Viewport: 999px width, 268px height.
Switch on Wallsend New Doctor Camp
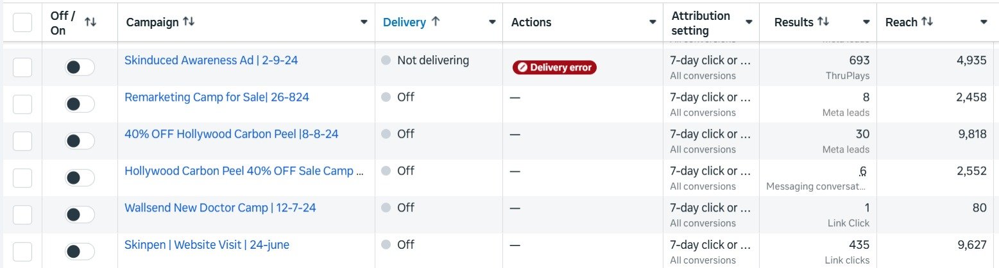(80, 215)
